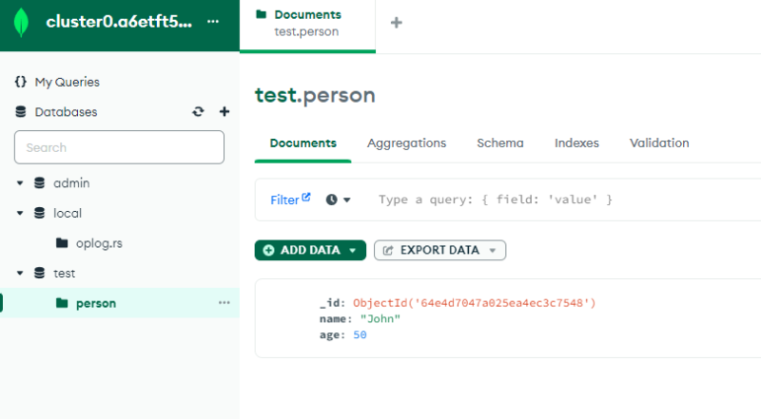
Task: Open the Filter documentation link
Action: (290, 200)
